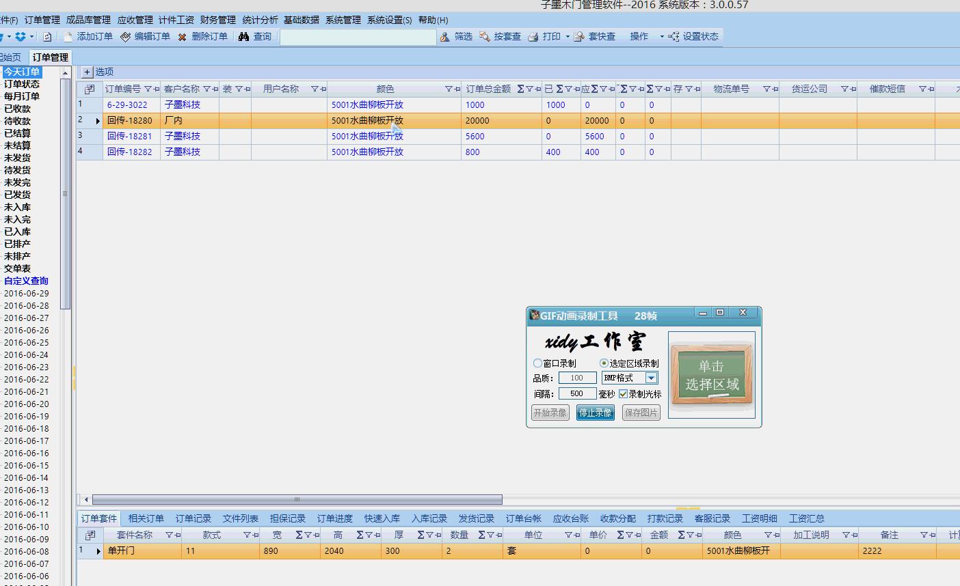Click the 编辑订单 (edit order) icon
Viewport: 960px width, 586px height.
click(x=126, y=37)
